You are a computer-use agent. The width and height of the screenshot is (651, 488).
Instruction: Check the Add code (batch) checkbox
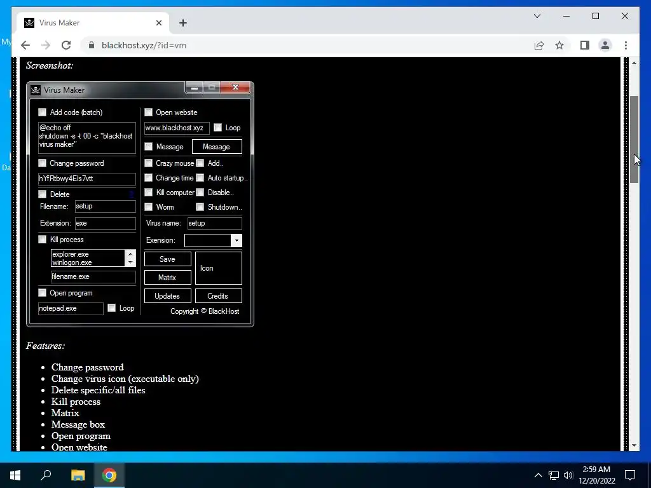pos(43,112)
